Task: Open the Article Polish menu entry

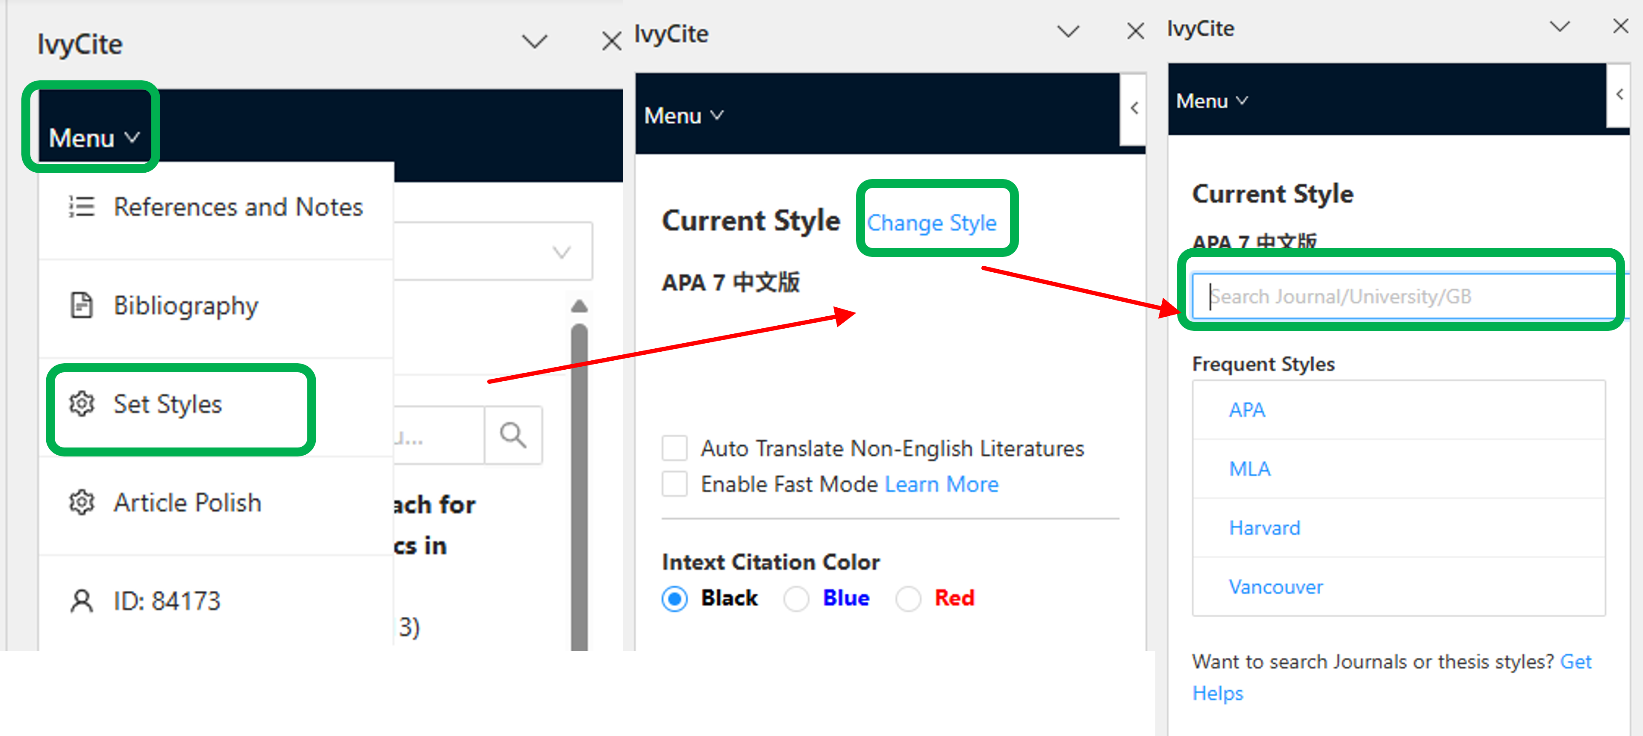Action: (x=215, y=503)
